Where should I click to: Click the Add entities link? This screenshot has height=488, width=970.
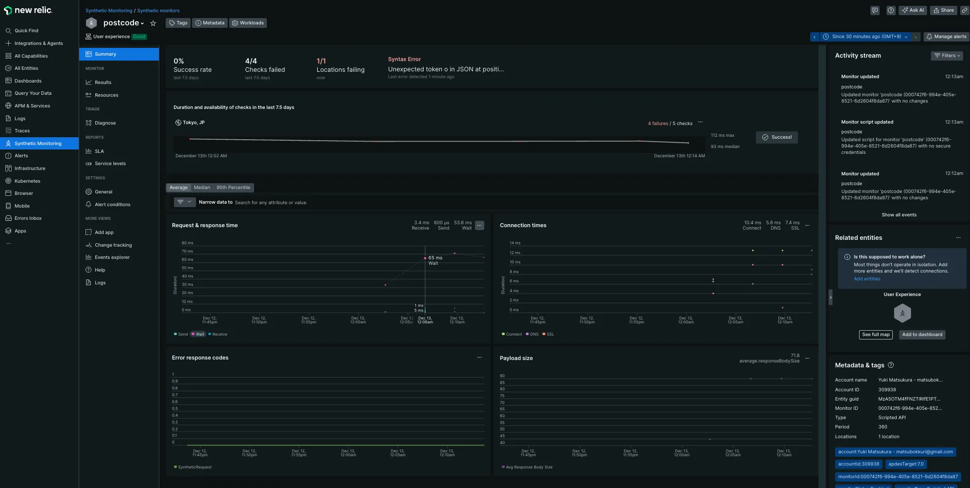866,279
